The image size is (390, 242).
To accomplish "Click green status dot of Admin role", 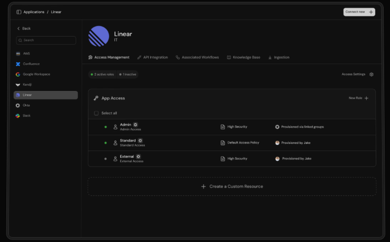I will point(105,127).
